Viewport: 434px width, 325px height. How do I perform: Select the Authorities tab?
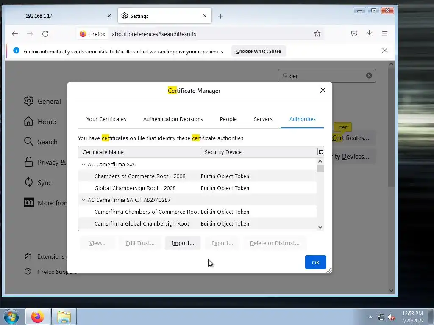303,119
